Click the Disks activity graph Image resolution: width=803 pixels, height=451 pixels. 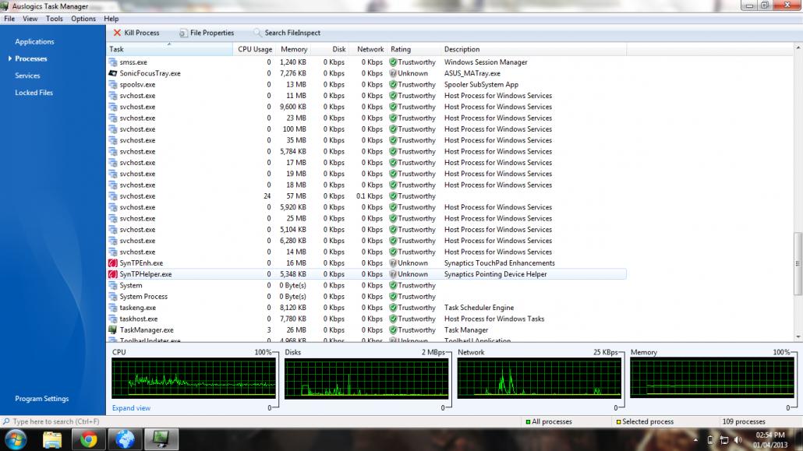[366, 378]
